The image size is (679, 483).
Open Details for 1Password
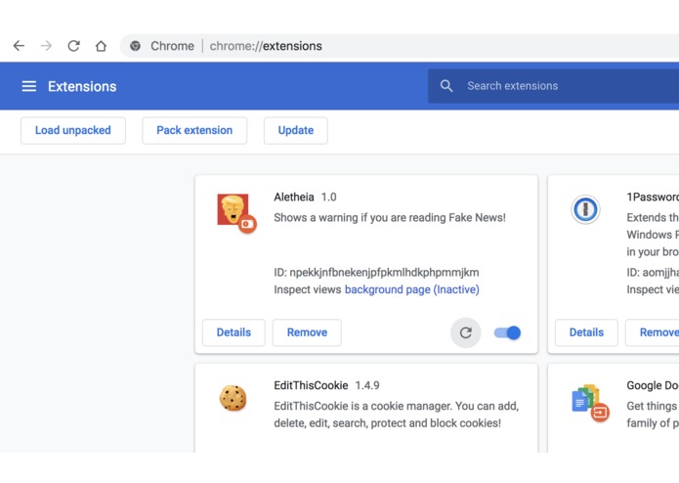(586, 332)
